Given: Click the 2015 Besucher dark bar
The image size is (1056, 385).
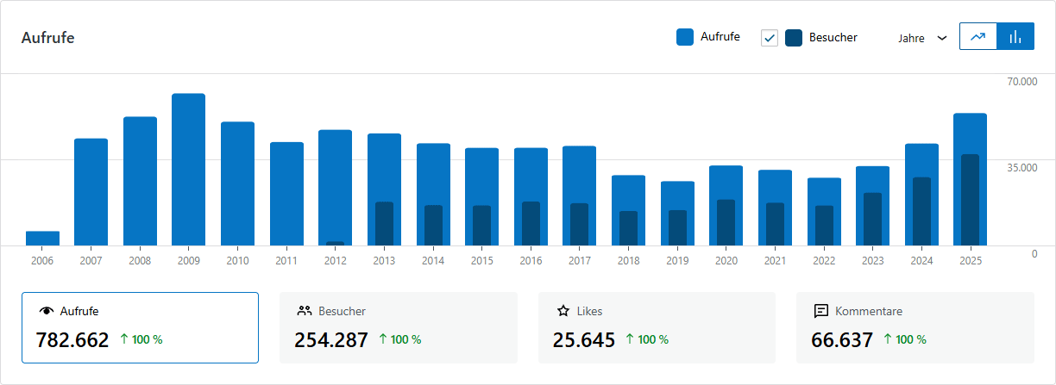Looking at the screenshot, I should 482,226.
